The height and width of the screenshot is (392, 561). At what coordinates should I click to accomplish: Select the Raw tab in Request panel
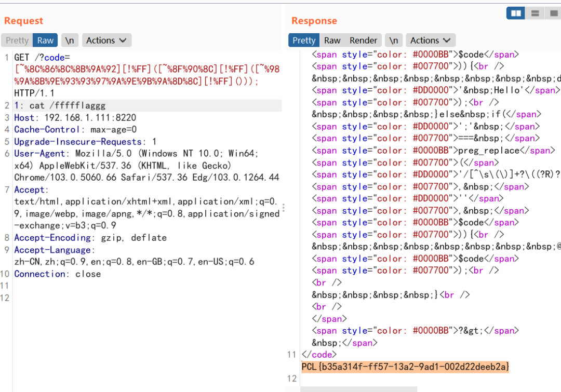click(45, 40)
